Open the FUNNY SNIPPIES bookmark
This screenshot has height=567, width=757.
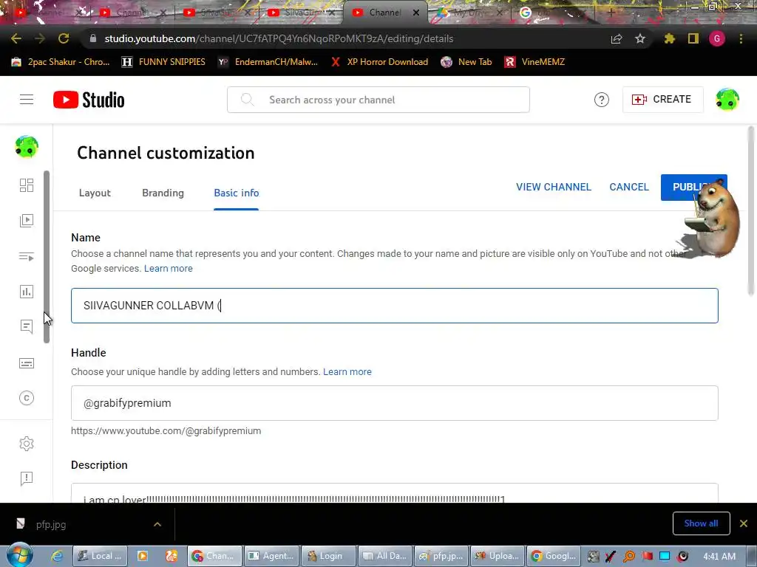click(163, 62)
